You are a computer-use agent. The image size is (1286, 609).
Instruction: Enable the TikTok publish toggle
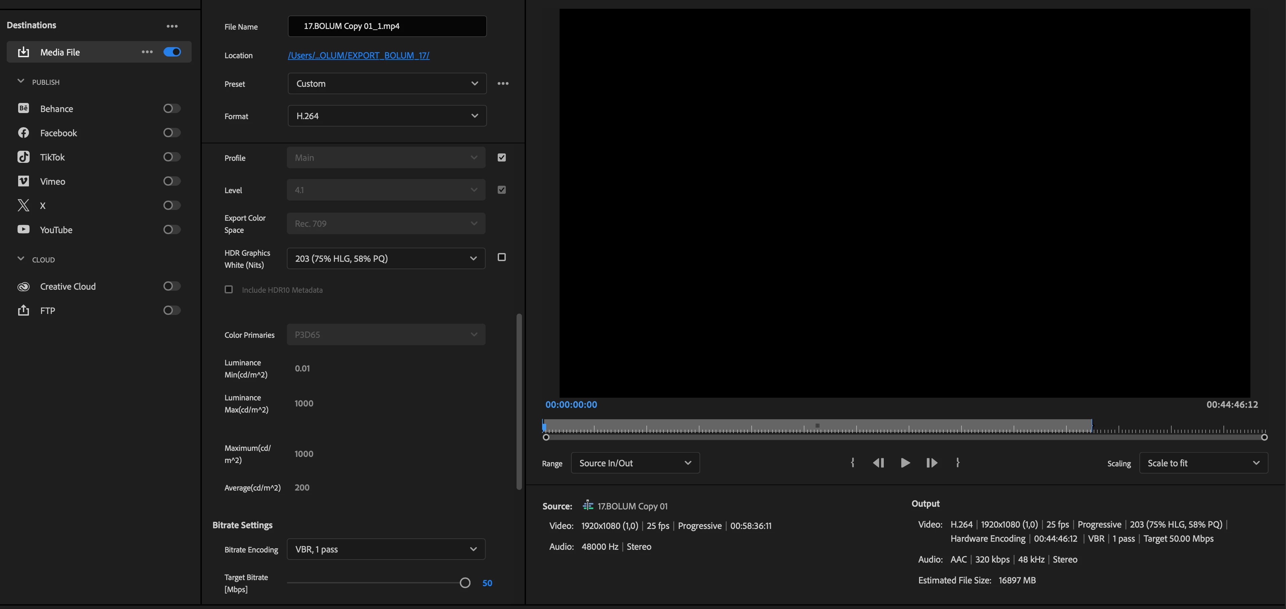[172, 157]
